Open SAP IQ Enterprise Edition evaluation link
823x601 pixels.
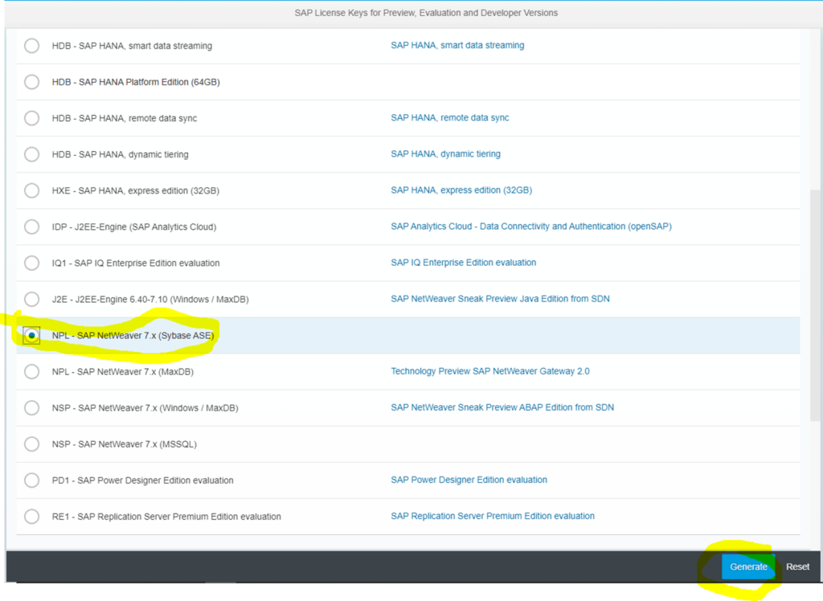click(x=464, y=263)
